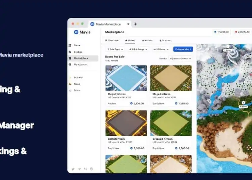Open the Game section in the sidebar

click(x=77, y=45)
